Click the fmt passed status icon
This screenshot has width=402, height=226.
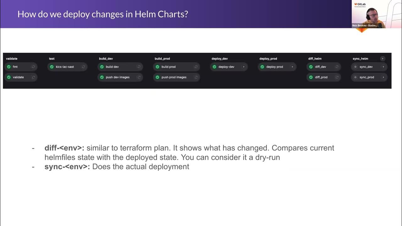click(9, 67)
